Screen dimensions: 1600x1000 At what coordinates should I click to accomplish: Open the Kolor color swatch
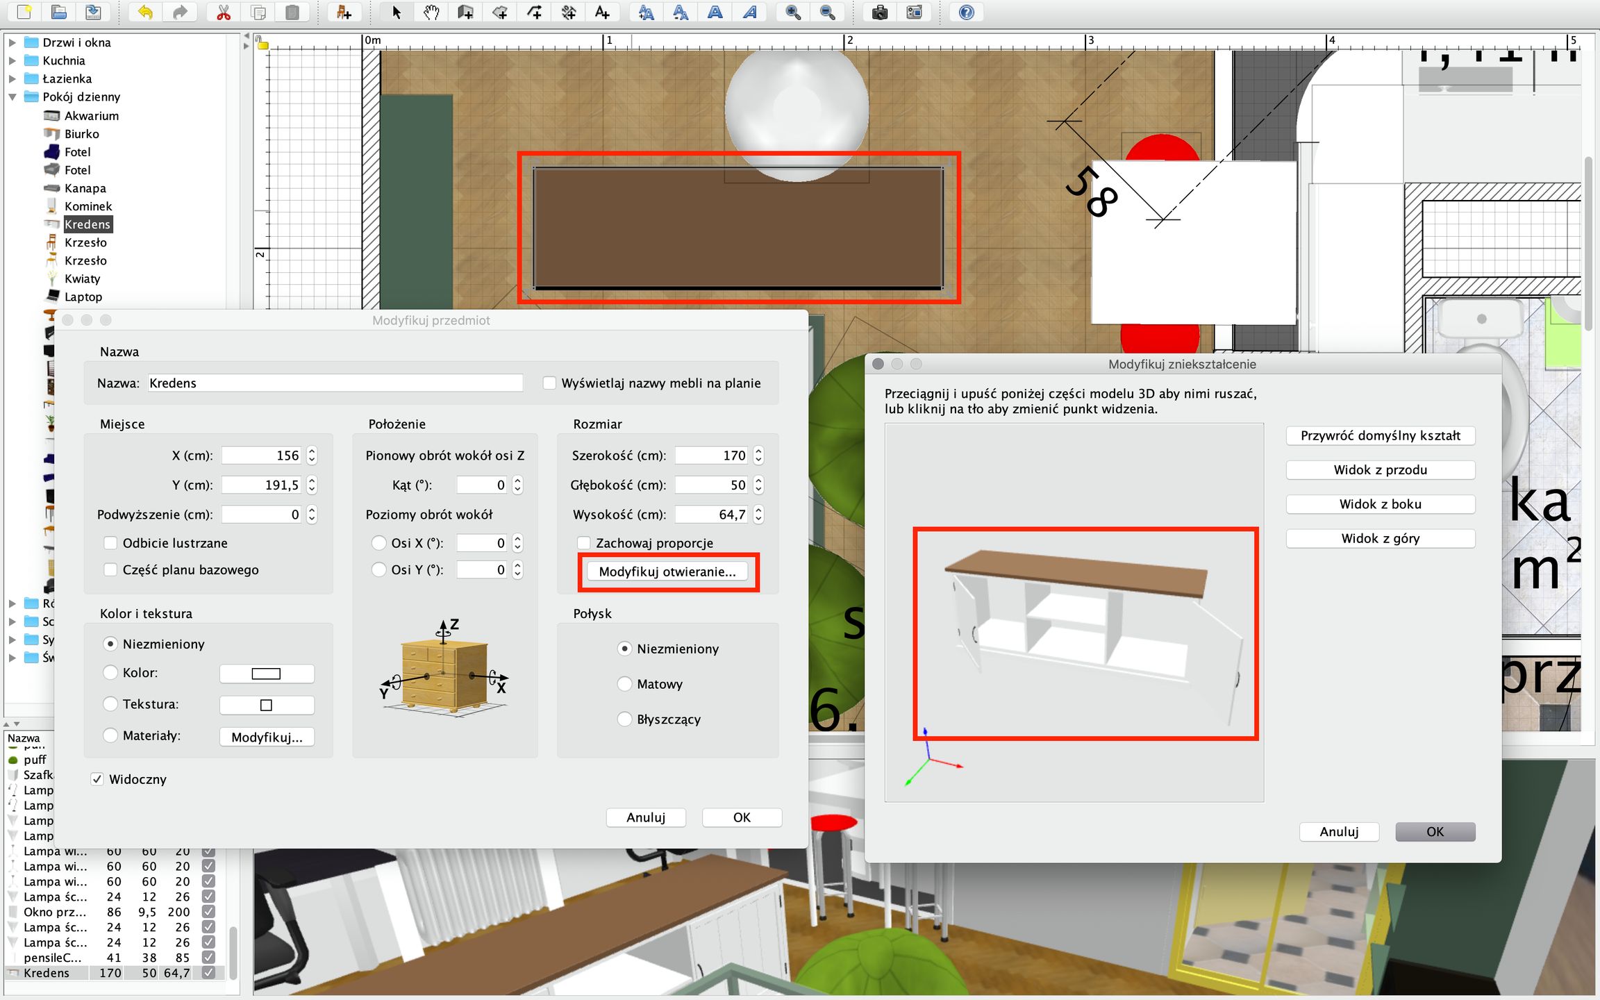coord(266,674)
